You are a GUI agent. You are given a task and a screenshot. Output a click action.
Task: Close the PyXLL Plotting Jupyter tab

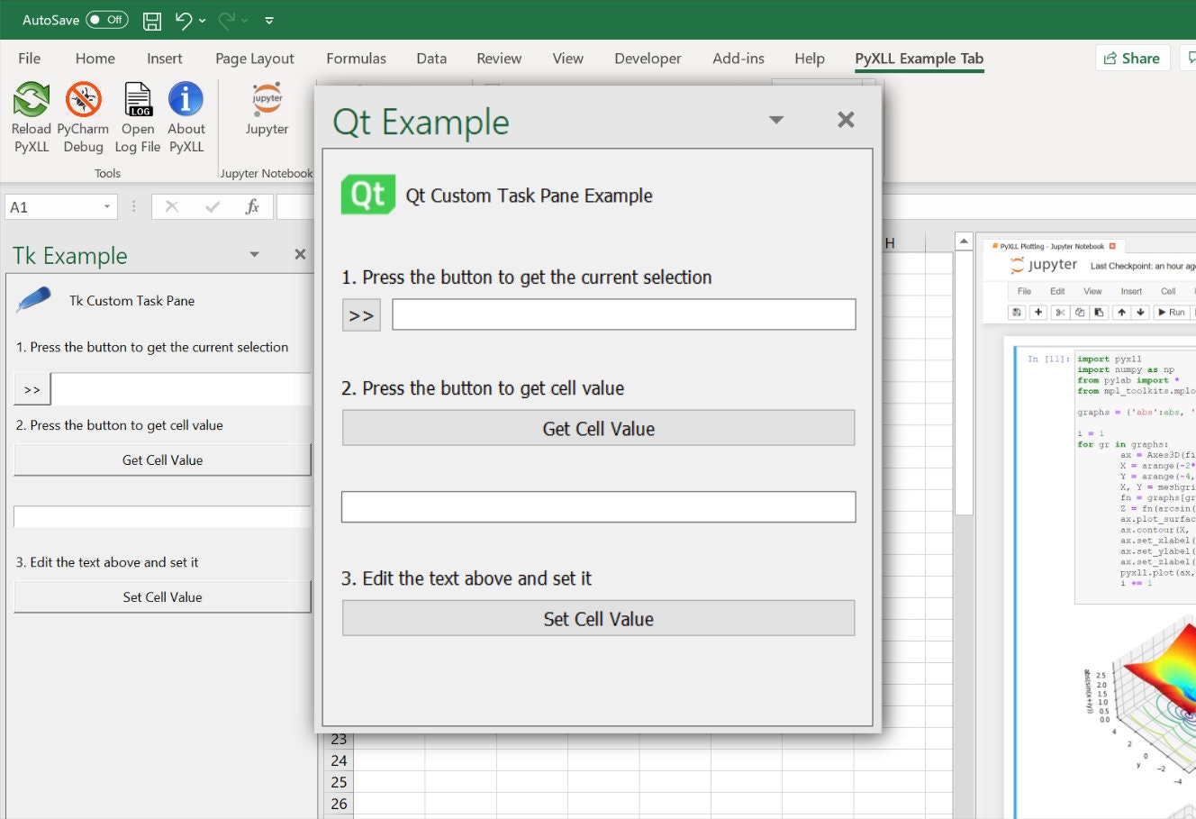[x=1112, y=246]
